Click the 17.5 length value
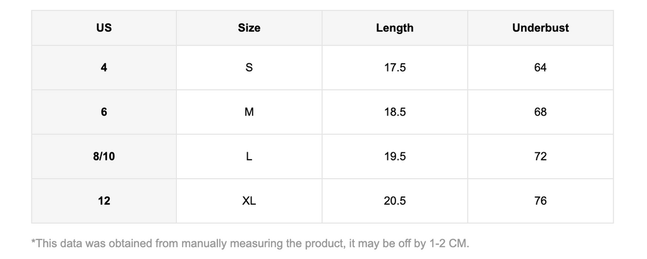Viewport: 647px width, 259px height. coord(395,68)
